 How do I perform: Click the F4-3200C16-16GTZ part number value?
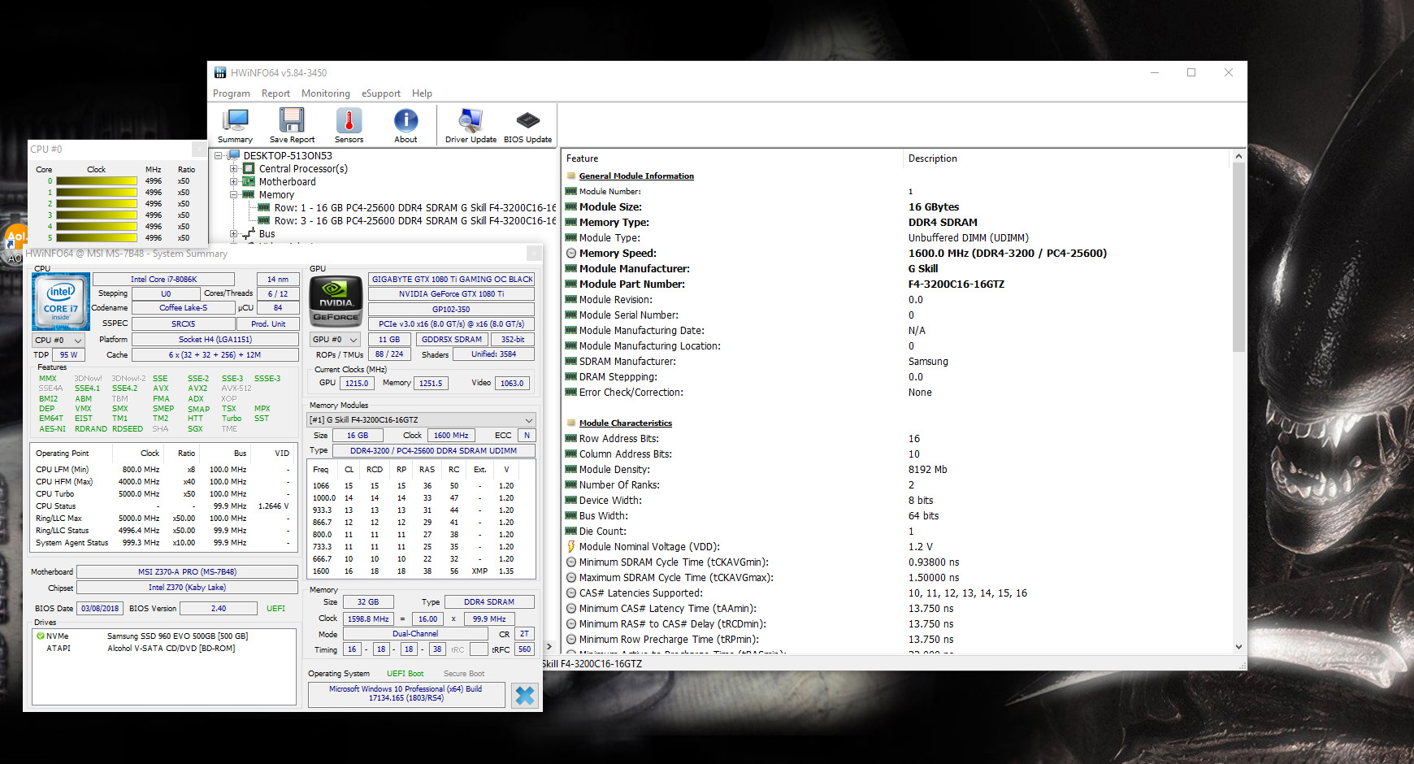[x=956, y=284]
